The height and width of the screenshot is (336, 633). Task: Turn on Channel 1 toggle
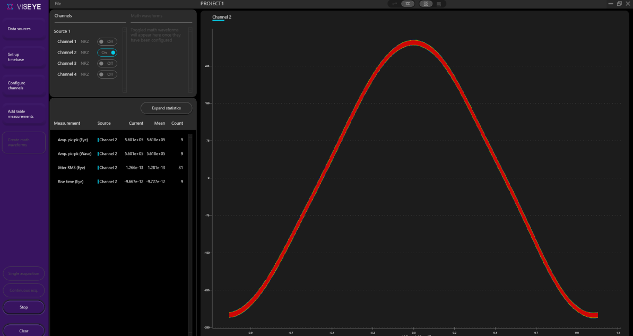tap(107, 41)
